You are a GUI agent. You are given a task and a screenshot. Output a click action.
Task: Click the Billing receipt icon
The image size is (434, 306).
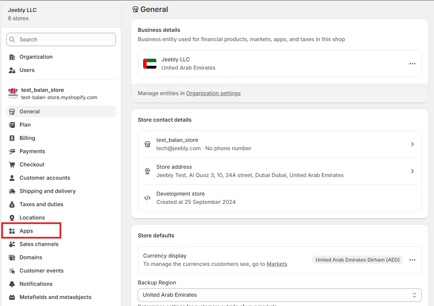tap(12, 138)
